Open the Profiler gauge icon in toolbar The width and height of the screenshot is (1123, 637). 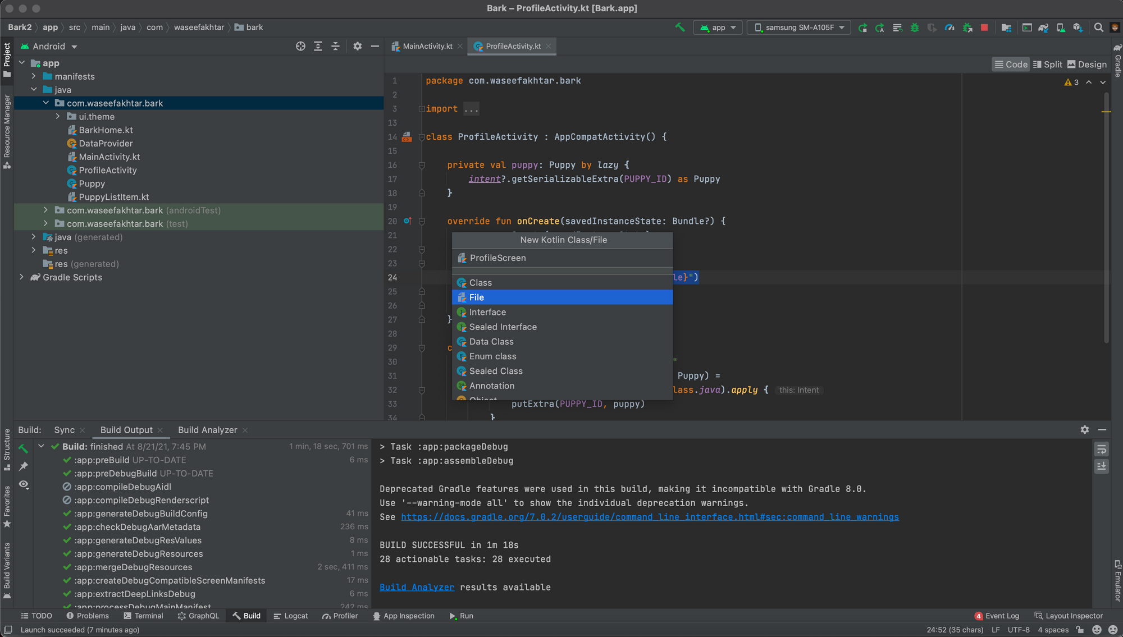(x=949, y=27)
